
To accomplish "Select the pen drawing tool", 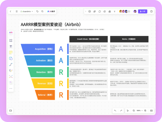I will pos(11,70).
